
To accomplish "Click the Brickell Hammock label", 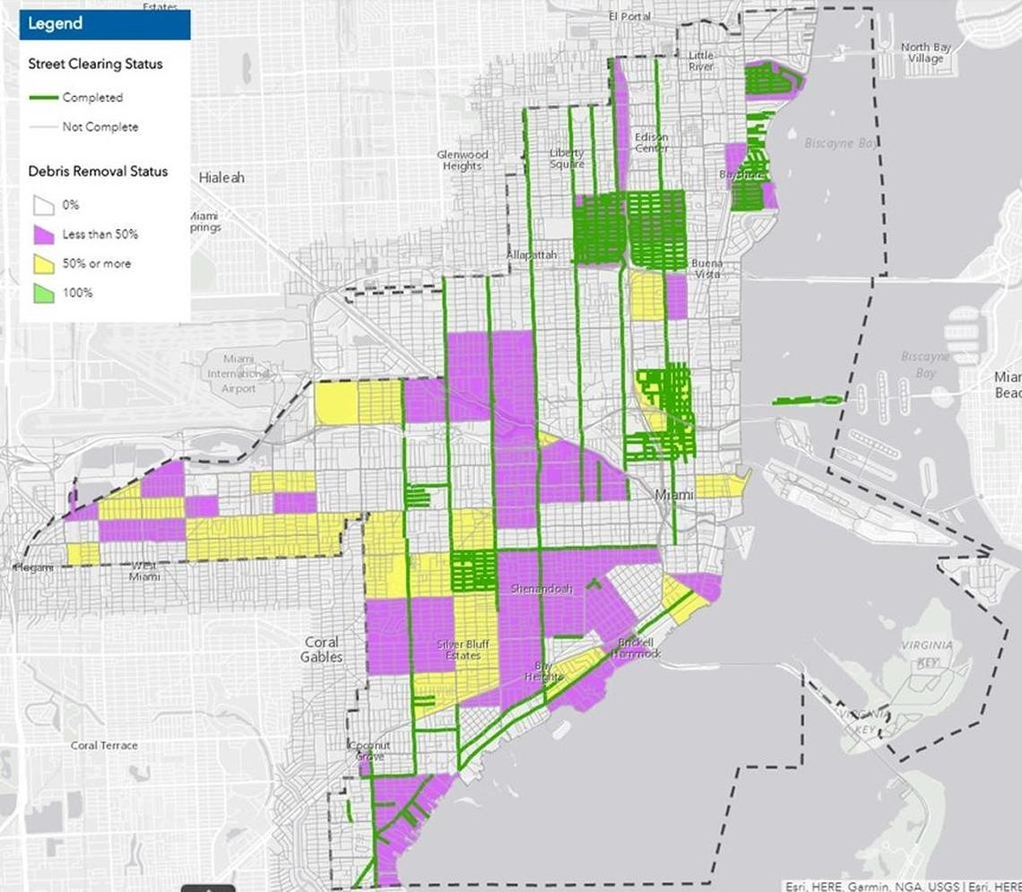I will click(636, 648).
